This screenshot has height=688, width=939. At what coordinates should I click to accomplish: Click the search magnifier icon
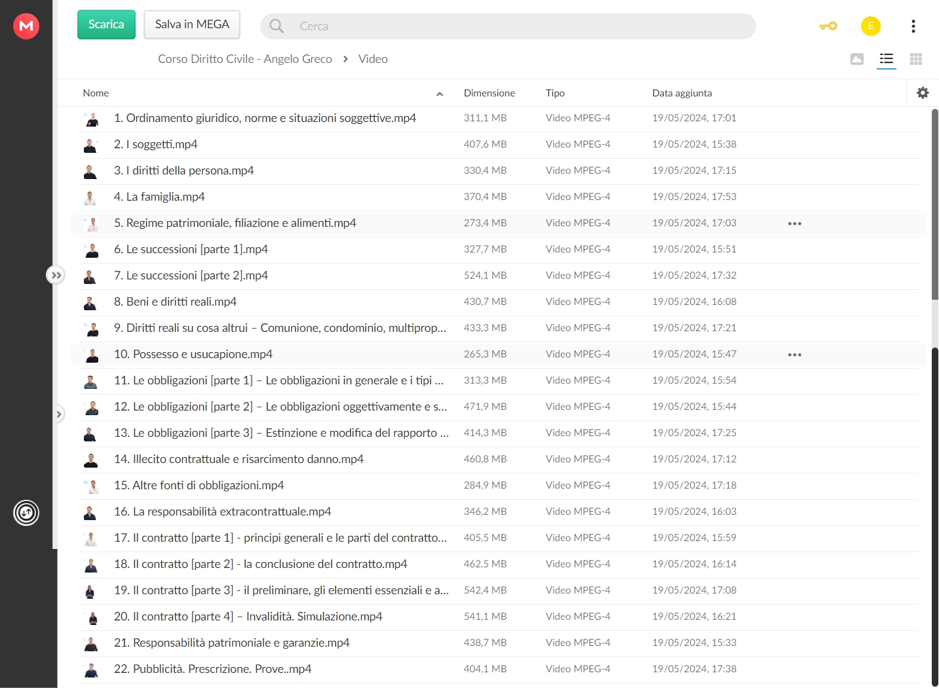[277, 26]
